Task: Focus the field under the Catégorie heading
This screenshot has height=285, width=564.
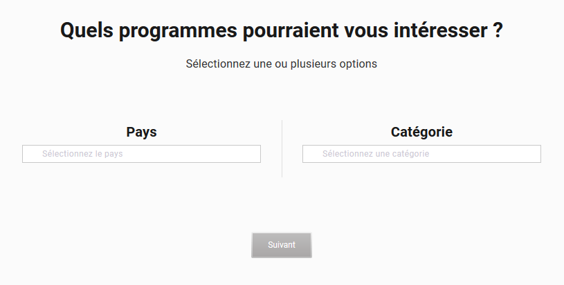Action: coord(421,154)
